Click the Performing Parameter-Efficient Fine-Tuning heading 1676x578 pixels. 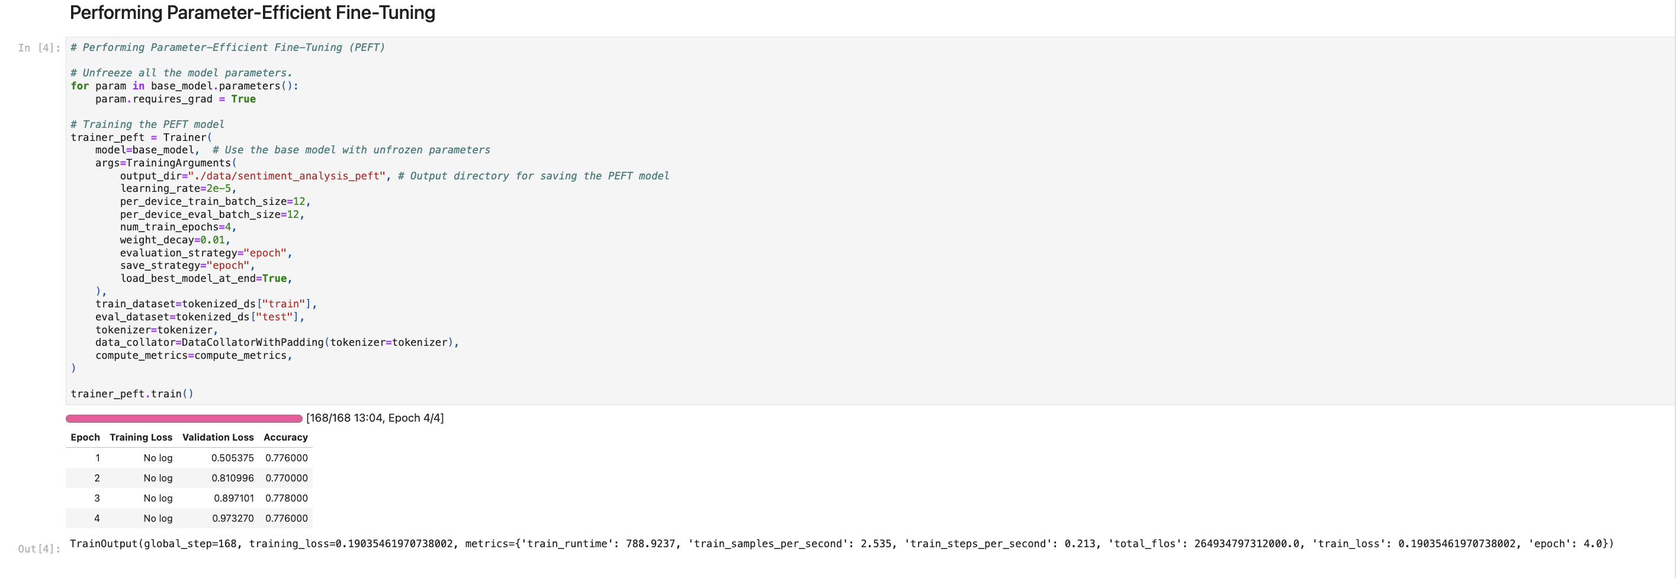252,13
